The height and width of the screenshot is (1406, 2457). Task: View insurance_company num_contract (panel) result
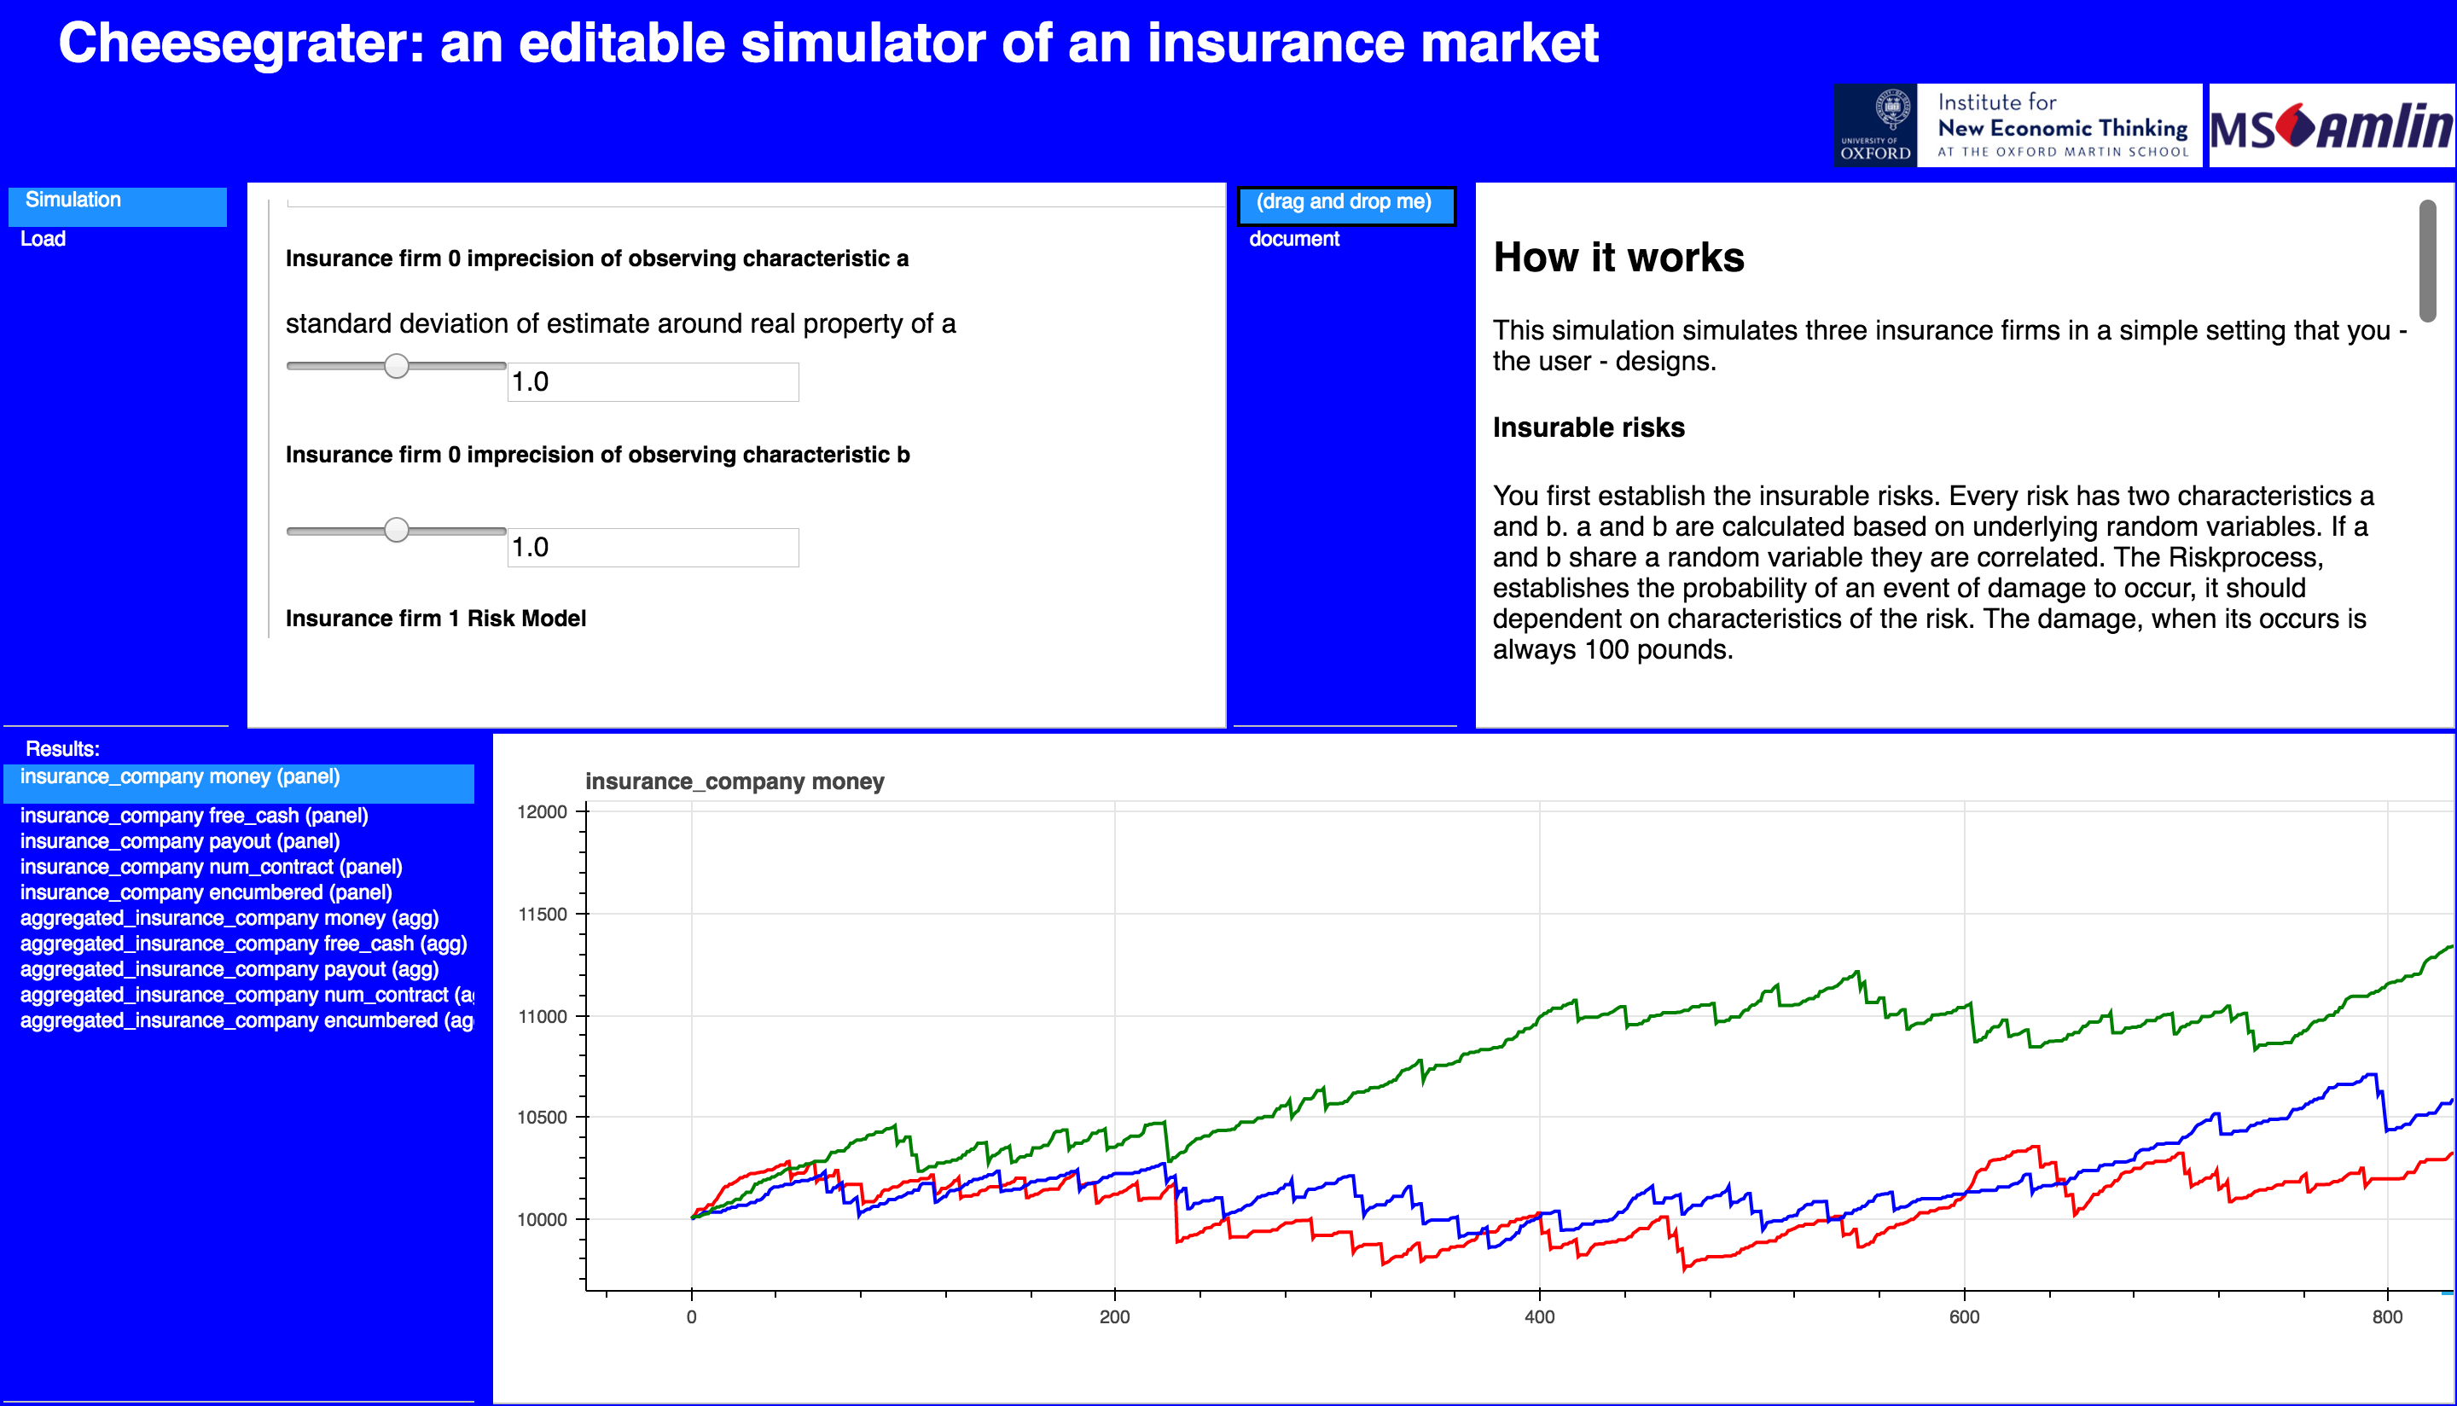212,867
